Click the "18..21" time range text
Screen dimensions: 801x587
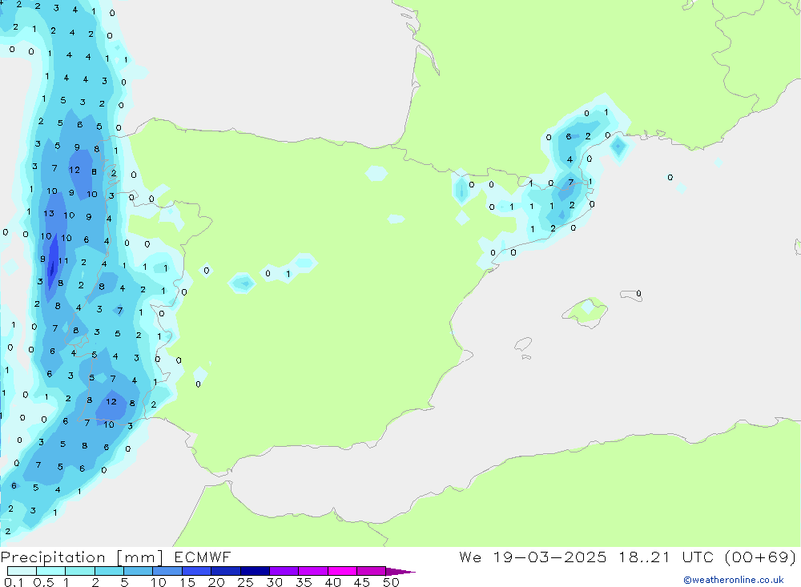click(644, 557)
